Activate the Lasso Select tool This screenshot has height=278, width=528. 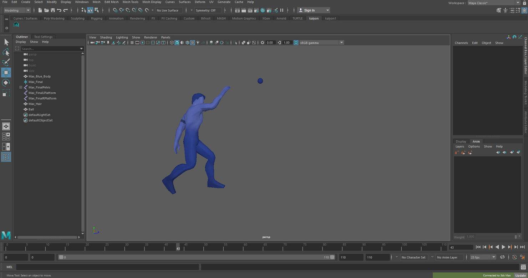(x=6, y=52)
